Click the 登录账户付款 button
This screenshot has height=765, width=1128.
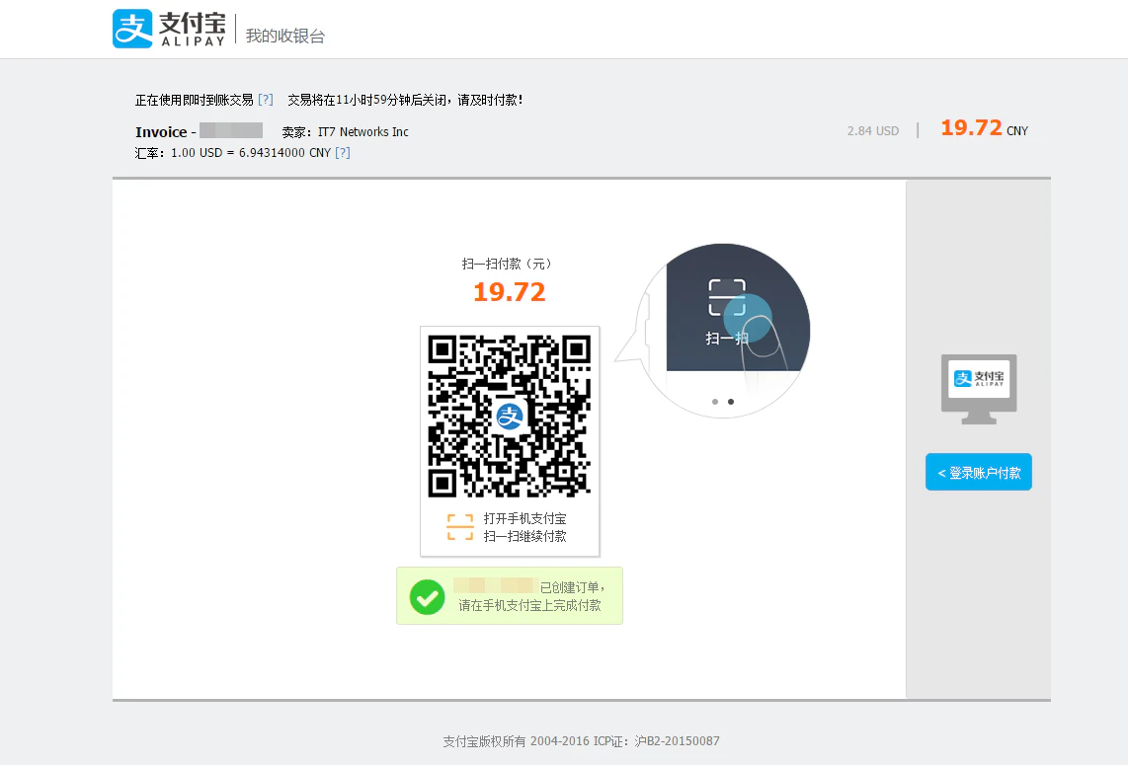coord(979,473)
